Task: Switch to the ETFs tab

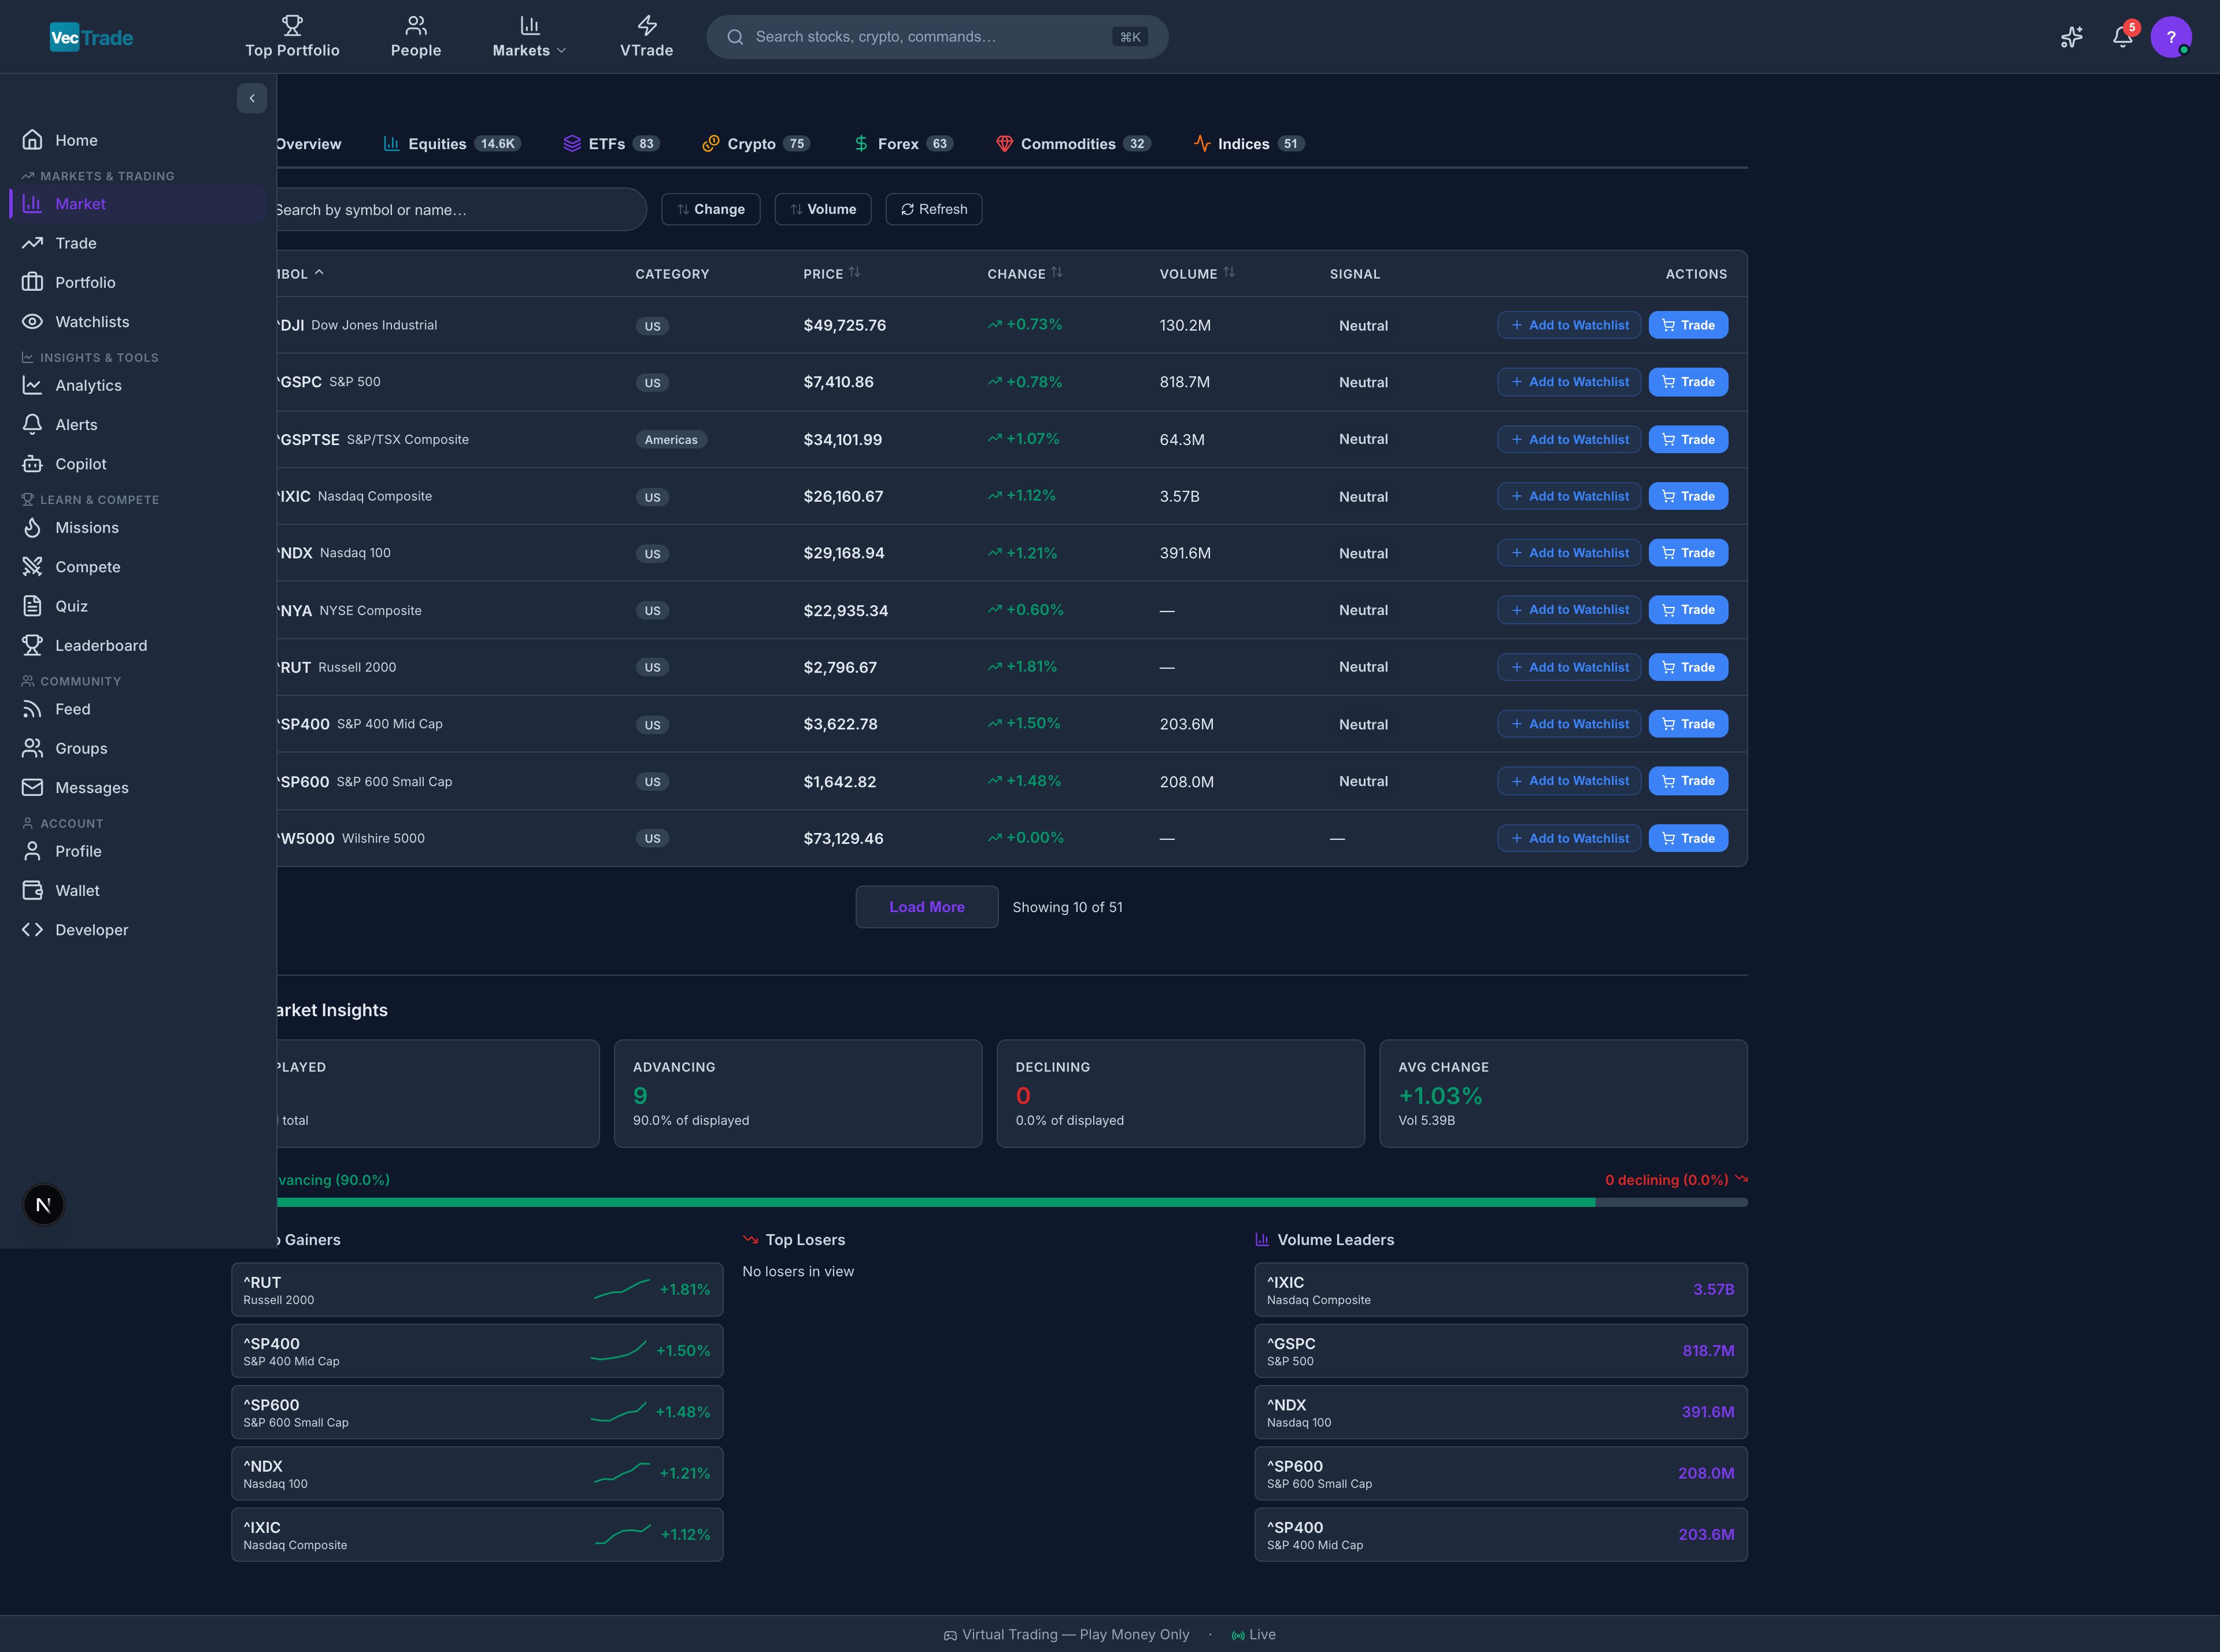Action: 611,144
